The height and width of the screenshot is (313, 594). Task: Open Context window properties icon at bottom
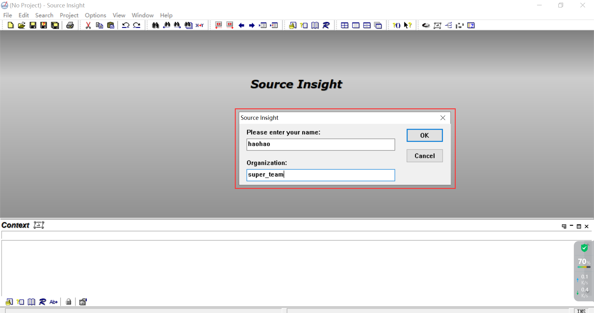pos(83,302)
